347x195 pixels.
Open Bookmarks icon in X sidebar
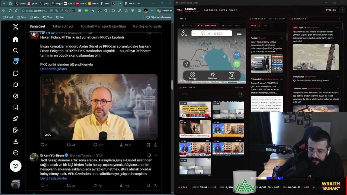click(x=15, y=108)
